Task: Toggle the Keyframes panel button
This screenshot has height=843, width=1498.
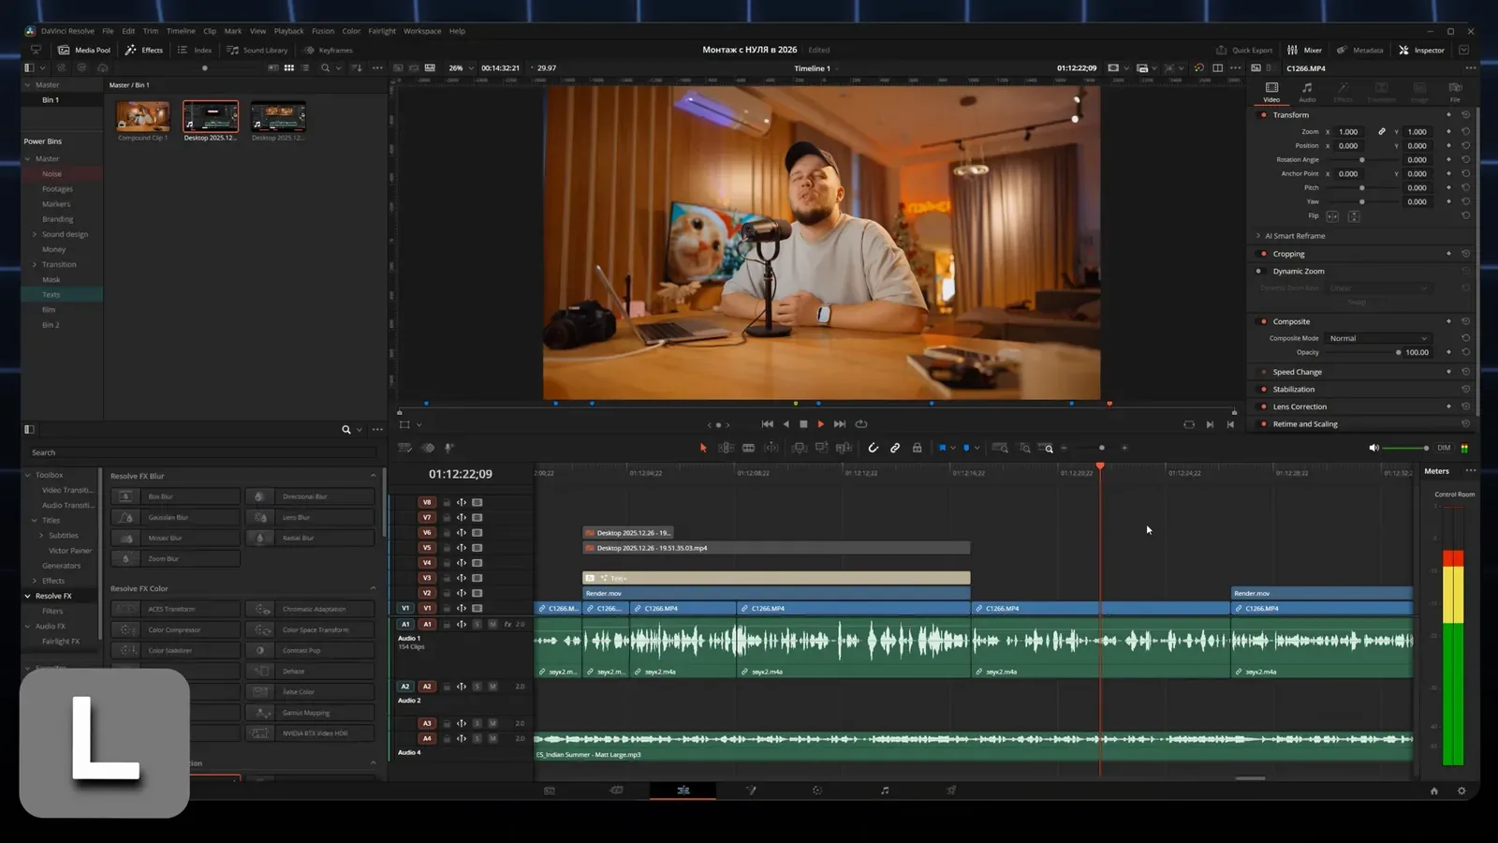Action: pyautogui.click(x=328, y=50)
